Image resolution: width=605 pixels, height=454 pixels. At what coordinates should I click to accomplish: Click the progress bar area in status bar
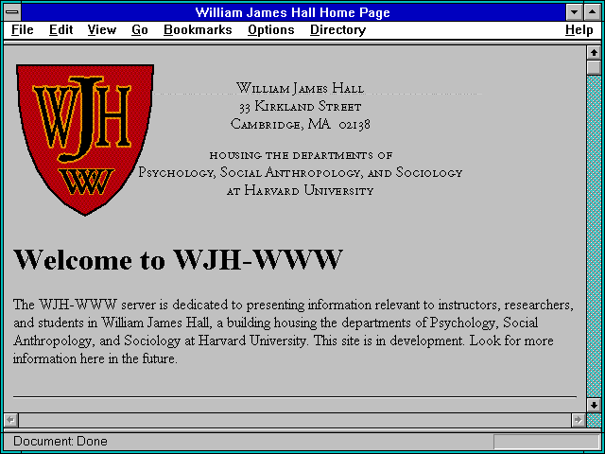[x=546, y=442]
